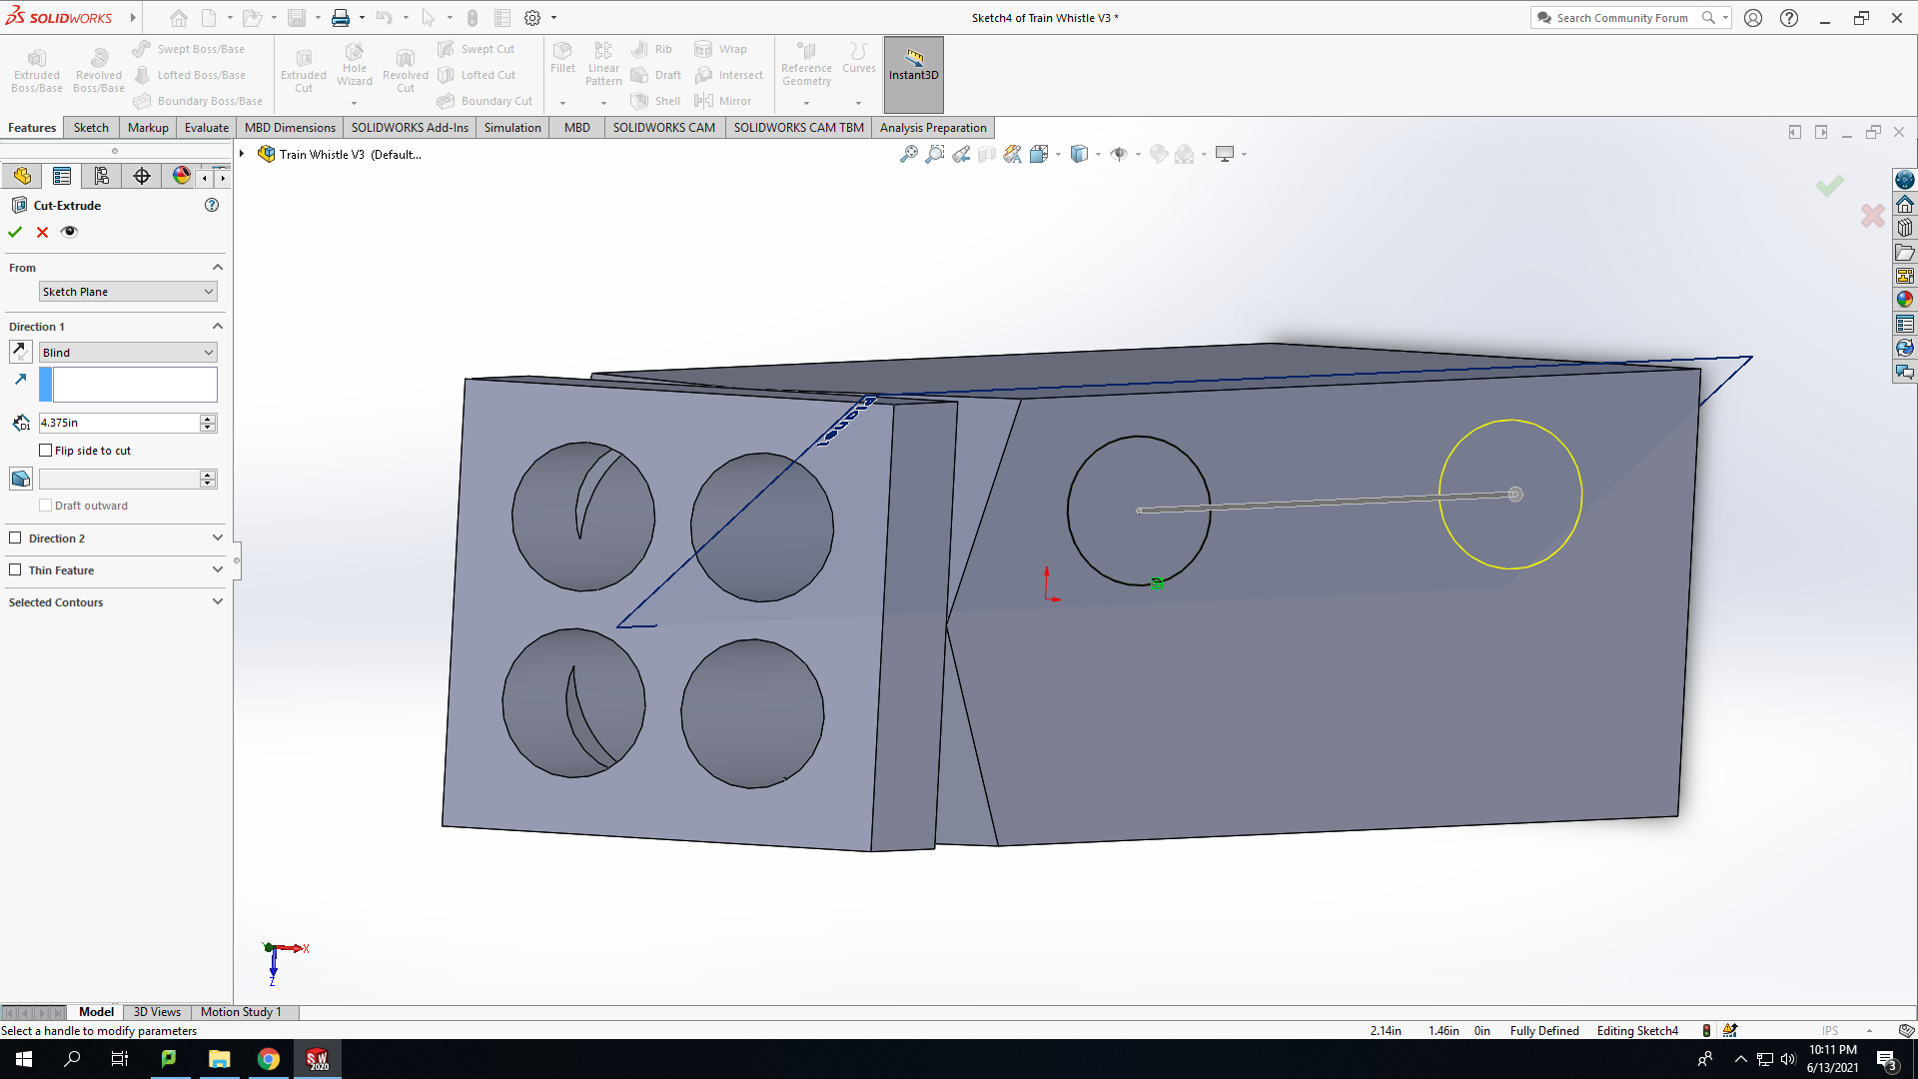Screen dimensions: 1918x1079
Task: Expand the Selected Contours section
Action: click(x=116, y=602)
